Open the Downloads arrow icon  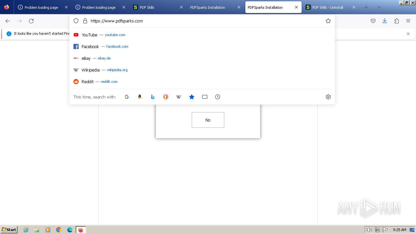click(x=385, y=21)
